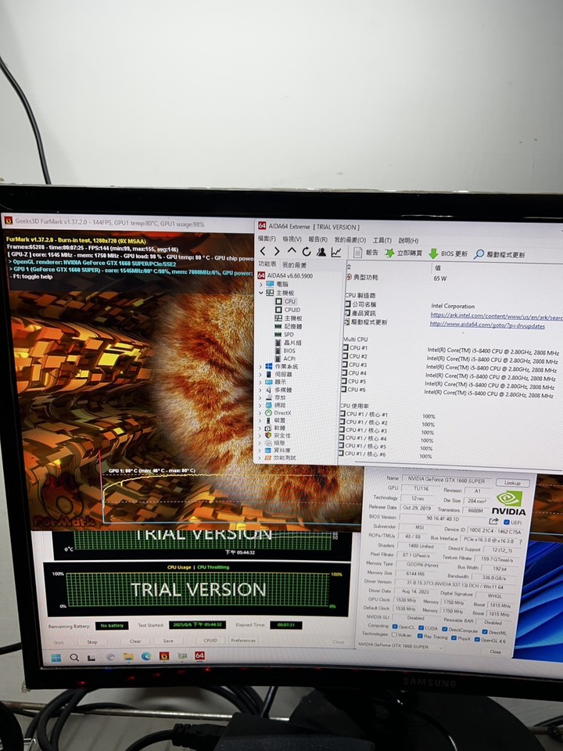Viewport: 563px width, 751px height.
Task: Expand the 安全性 tree node
Action: click(x=260, y=436)
